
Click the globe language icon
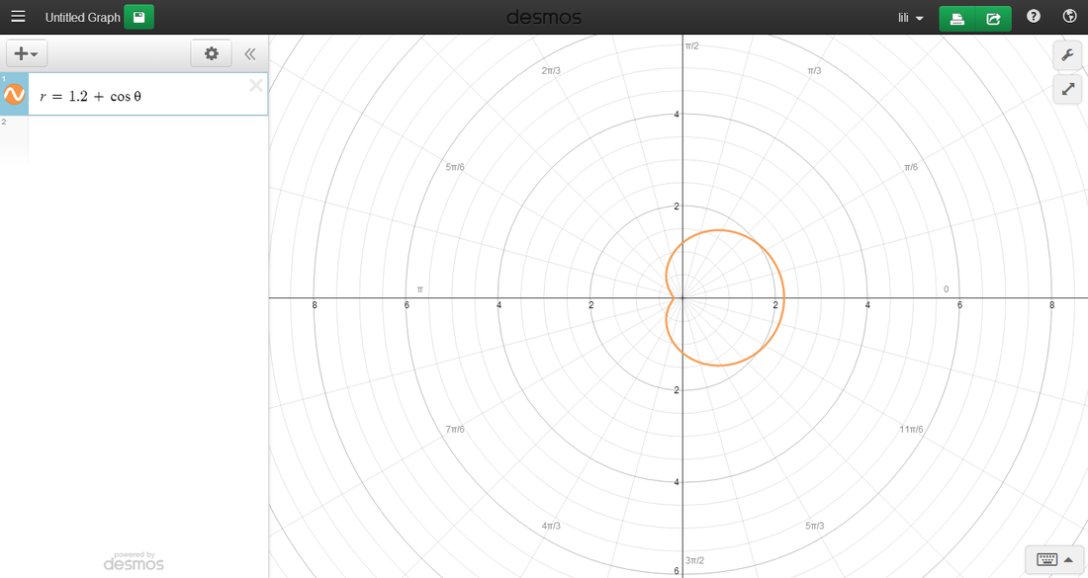[1069, 17]
